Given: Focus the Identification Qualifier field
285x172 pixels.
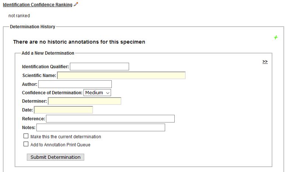Looking at the screenshot, I should (x=99, y=67).
